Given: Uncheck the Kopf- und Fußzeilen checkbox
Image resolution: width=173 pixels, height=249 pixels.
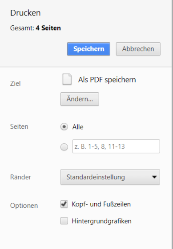Looking at the screenshot, I should 64,204.
